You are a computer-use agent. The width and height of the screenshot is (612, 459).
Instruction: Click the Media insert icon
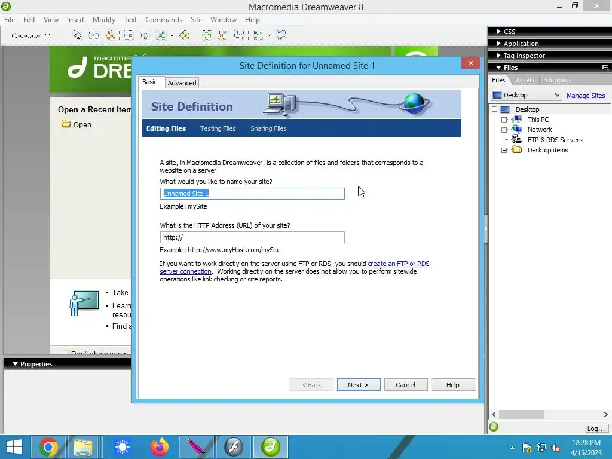pos(184,35)
